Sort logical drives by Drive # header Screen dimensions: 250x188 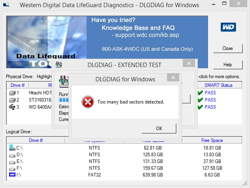pos(36,140)
